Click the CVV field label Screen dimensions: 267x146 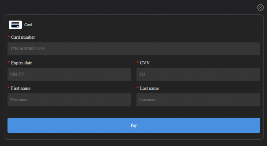click(x=145, y=63)
